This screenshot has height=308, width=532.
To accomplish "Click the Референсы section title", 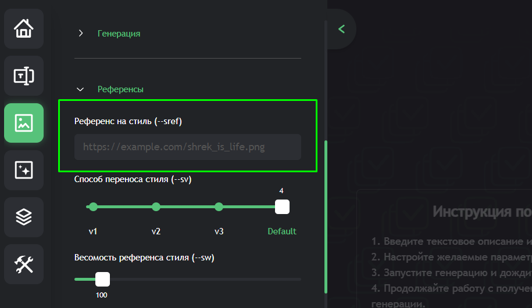I will [x=120, y=89].
